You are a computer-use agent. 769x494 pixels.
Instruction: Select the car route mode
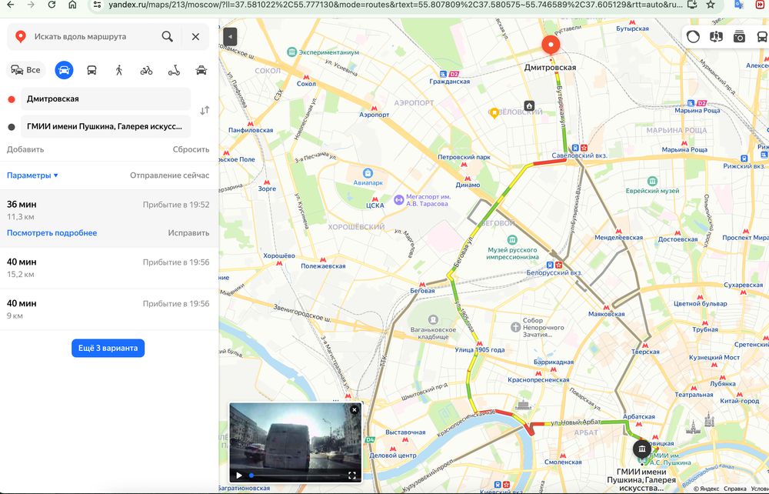[65, 70]
